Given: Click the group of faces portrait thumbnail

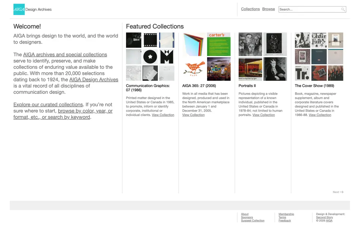Looking at the screenshot, I should tap(250, 44).
